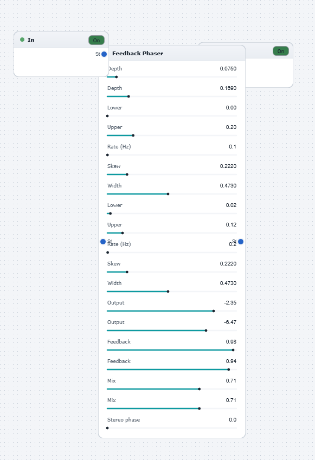This screenshot has width=315, height=460.
Task: Click Feedback Phaser's left blue input port
Action: point(103,242)
